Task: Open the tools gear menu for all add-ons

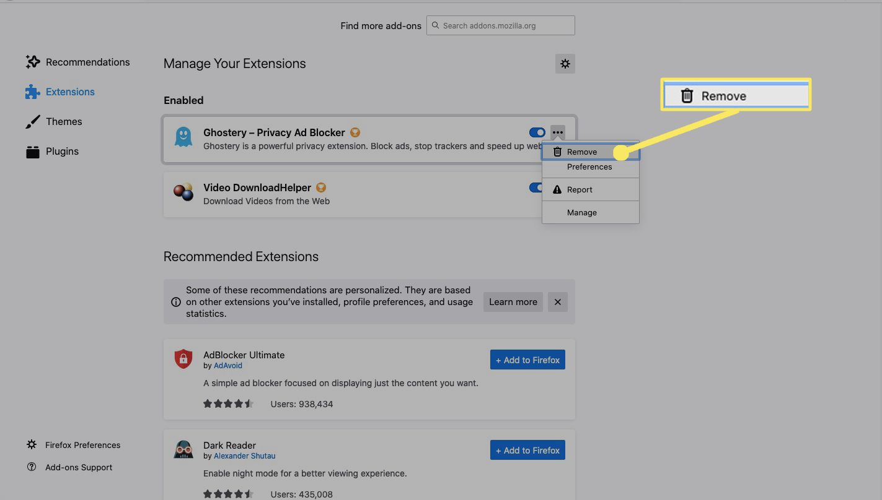Action: [x=565, y=64]
